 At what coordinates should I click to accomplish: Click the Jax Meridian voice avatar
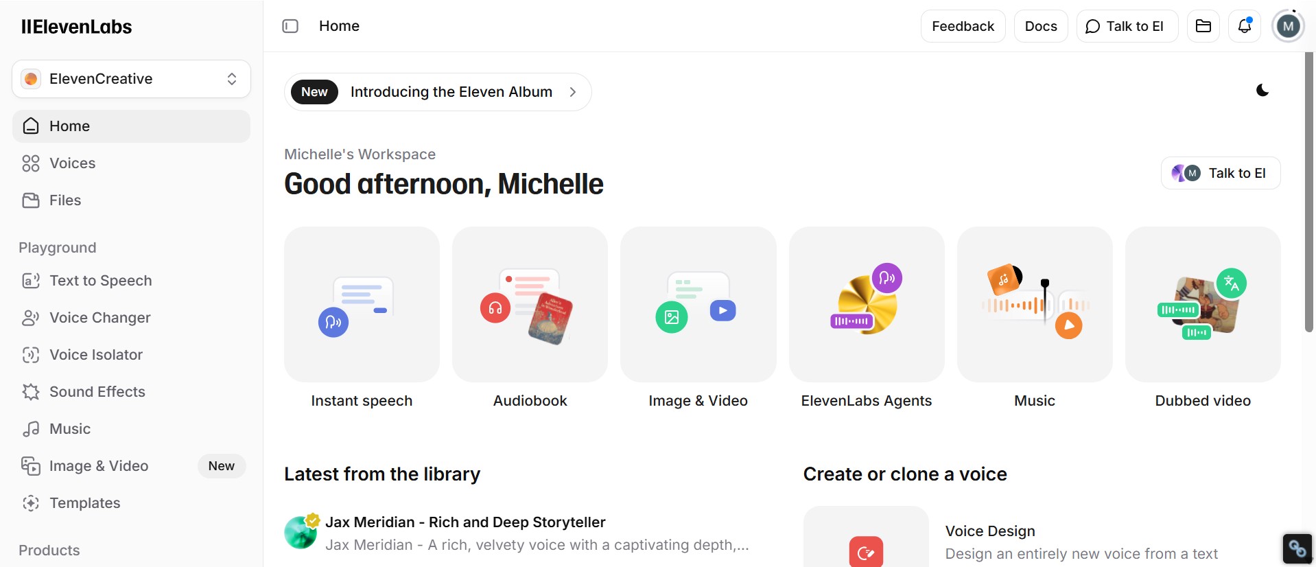301,532
